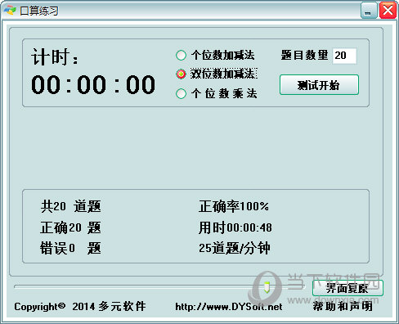This screenshot has height=324, width=399.
Task: Click the 计时: label
Action: tap(55, 57)
